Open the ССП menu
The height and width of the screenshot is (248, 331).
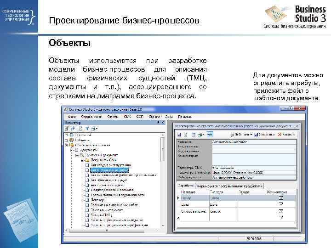click(x=140, y=117)
